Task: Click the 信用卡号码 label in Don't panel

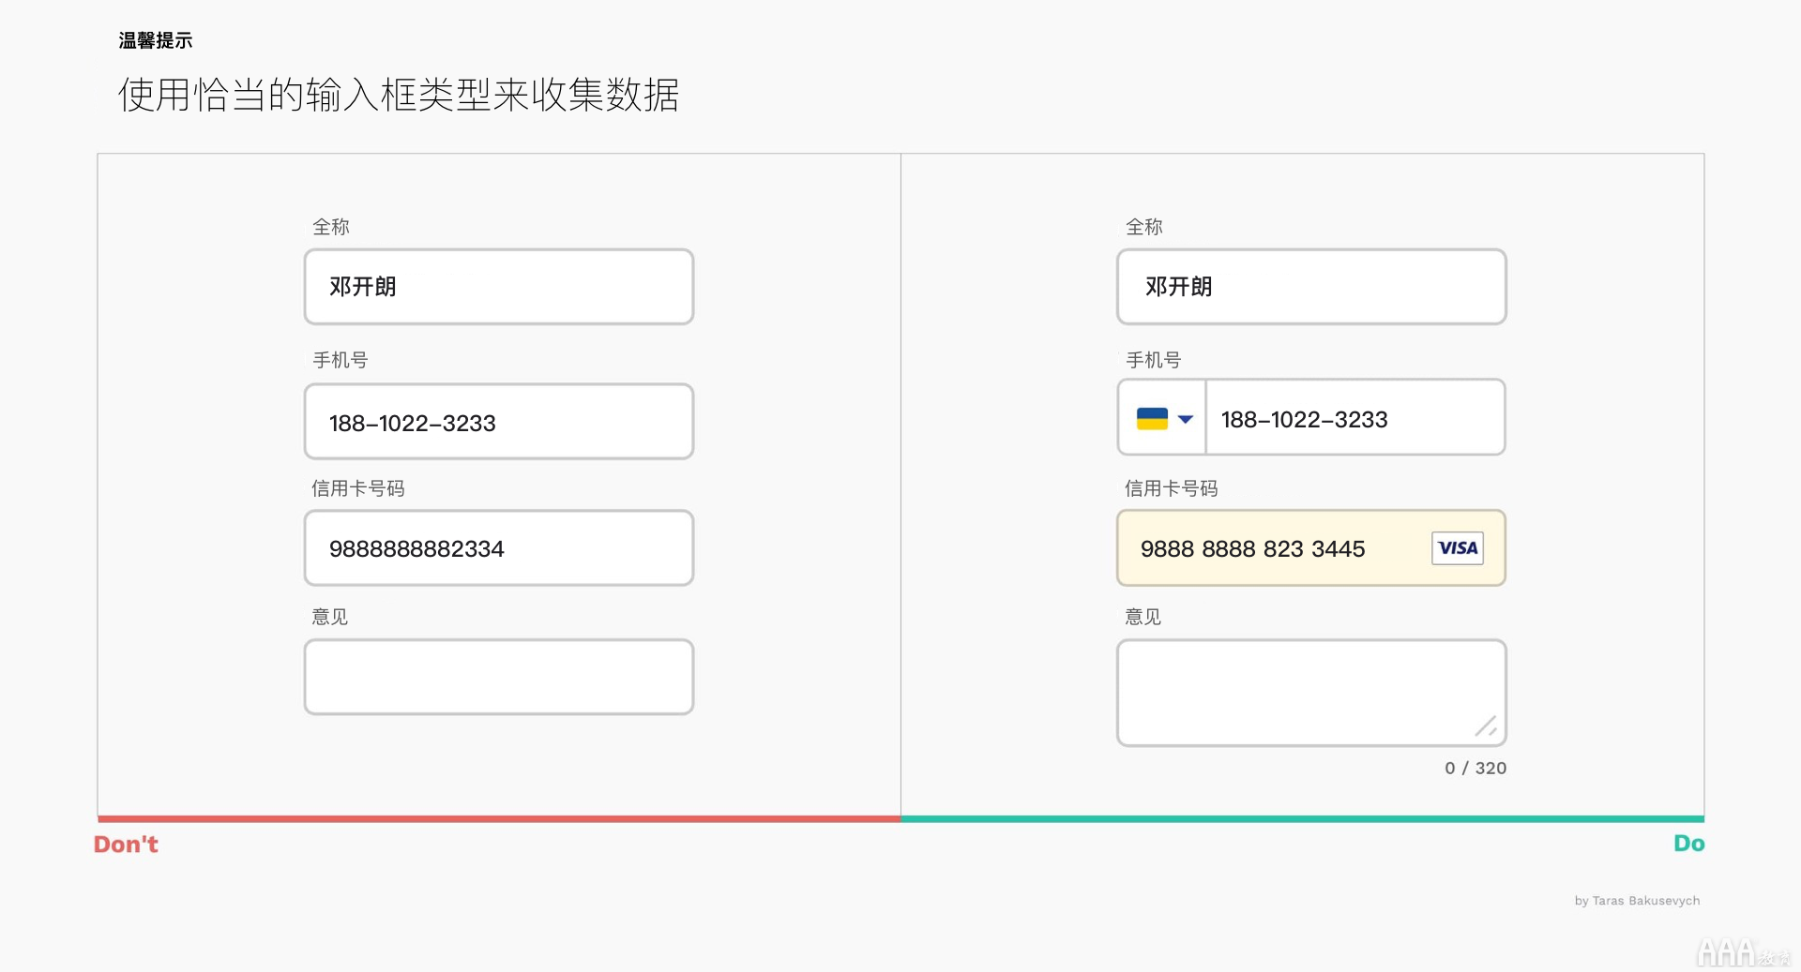Action: click(x=358, y=488)
